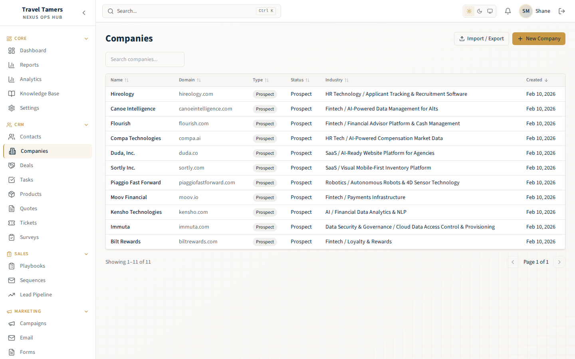Switch to light theme with sun icon
Viewport: 575px width, 359px height.
click(469, 11)
